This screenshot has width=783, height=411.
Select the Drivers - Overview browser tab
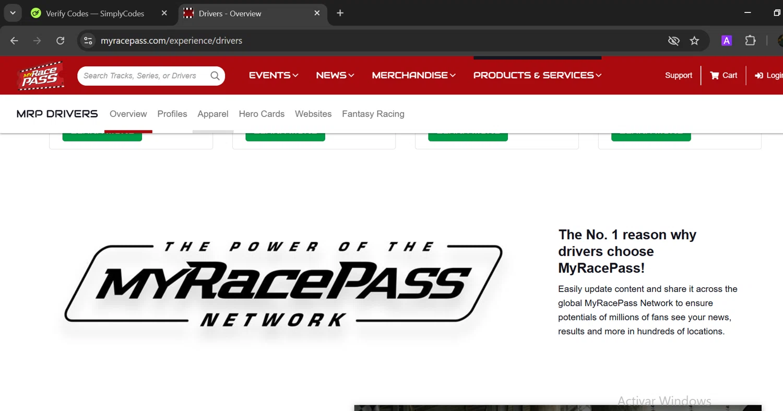click(253, 14)
